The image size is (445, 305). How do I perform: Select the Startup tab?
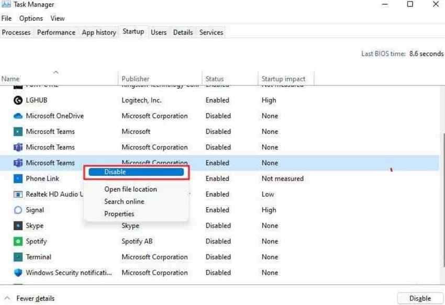pyautogui.click(x=133, y=31)
